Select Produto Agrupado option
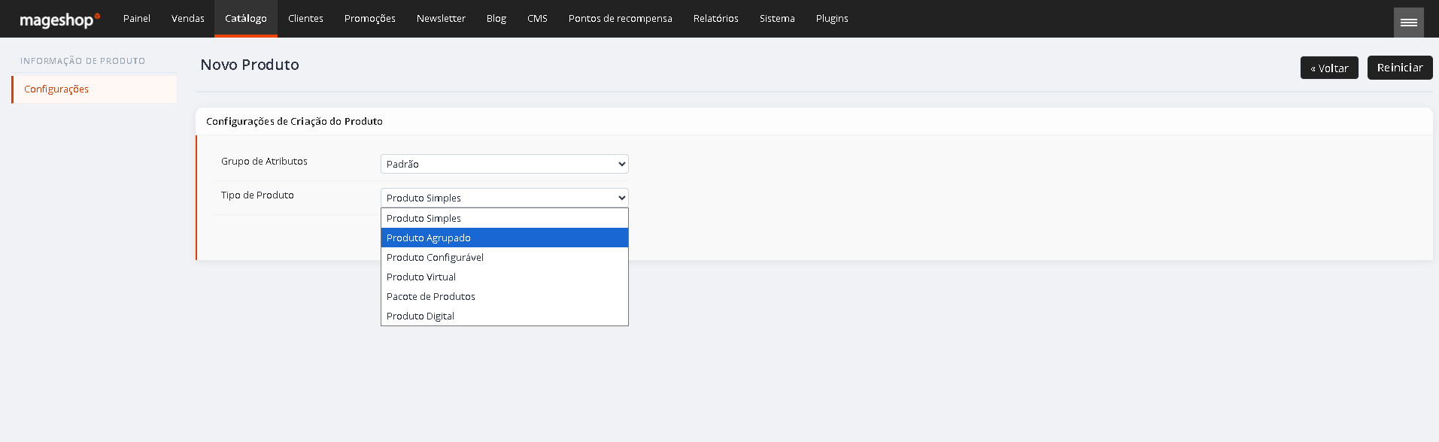 pyautogui.click(x=505, y=238)
